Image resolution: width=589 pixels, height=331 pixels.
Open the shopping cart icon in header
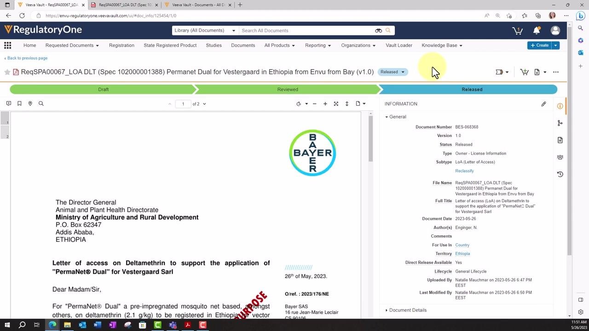tap(517, 30)
